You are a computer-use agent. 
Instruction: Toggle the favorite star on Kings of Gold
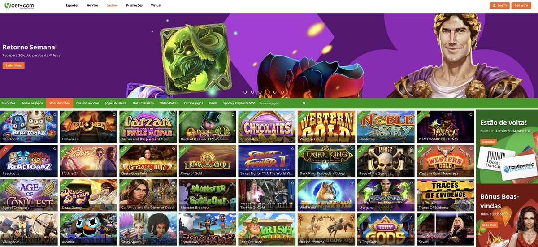233,148
